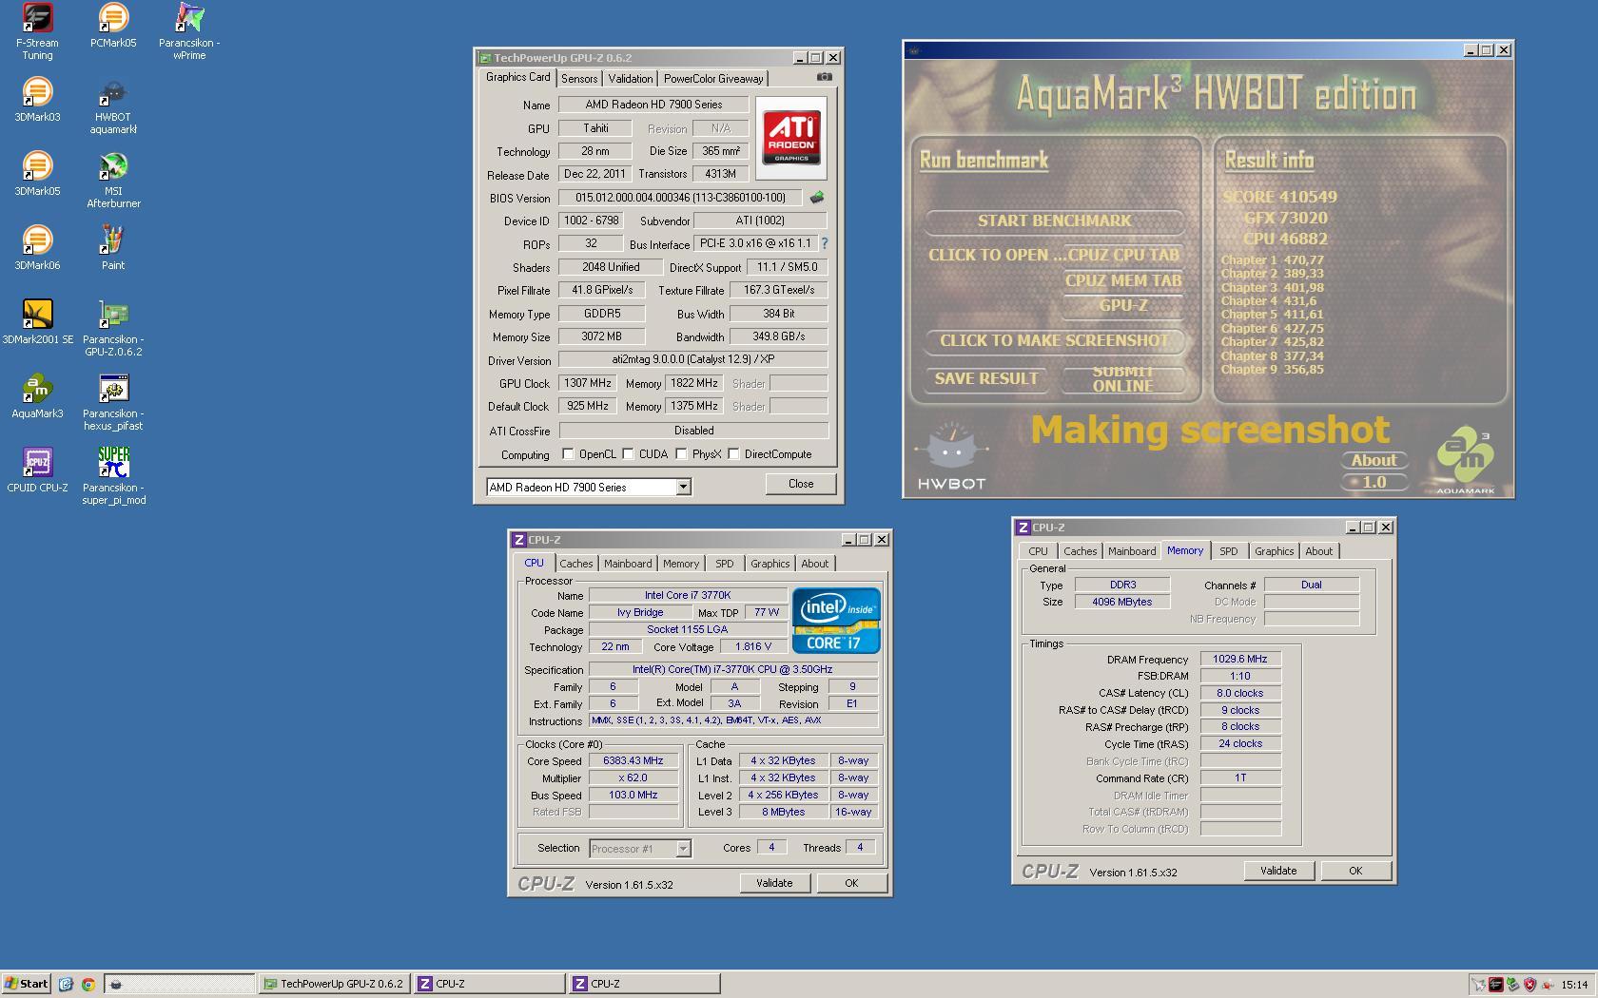Open Mainboard tab in the CPU tab CPU-Z window
Image resolution: width=1598 pixels, height=998 pixels.
[628, 564]
